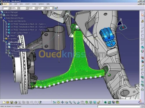Select OCTREE Tetrahedron Mesh.16 : Part25.1
The height and width of the screenshot is (108, 145).
tap(28, 30)
